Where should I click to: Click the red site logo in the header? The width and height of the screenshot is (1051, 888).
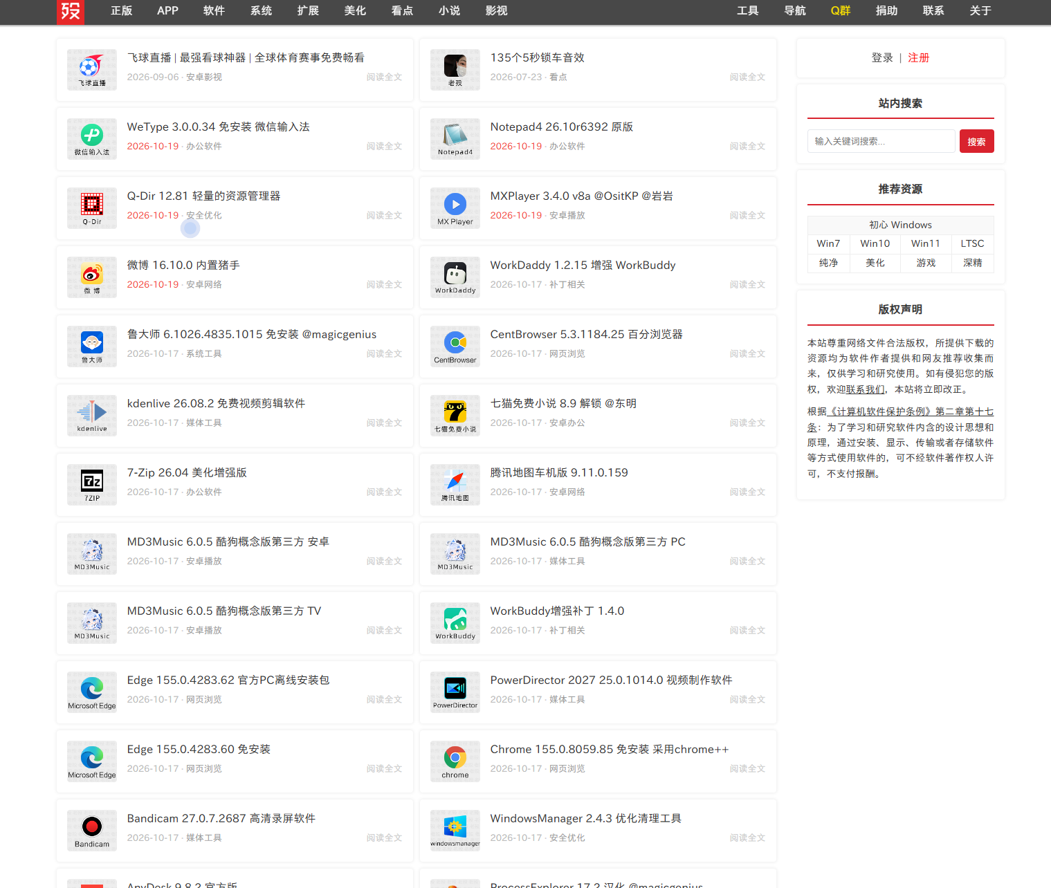tap(71, 12)
